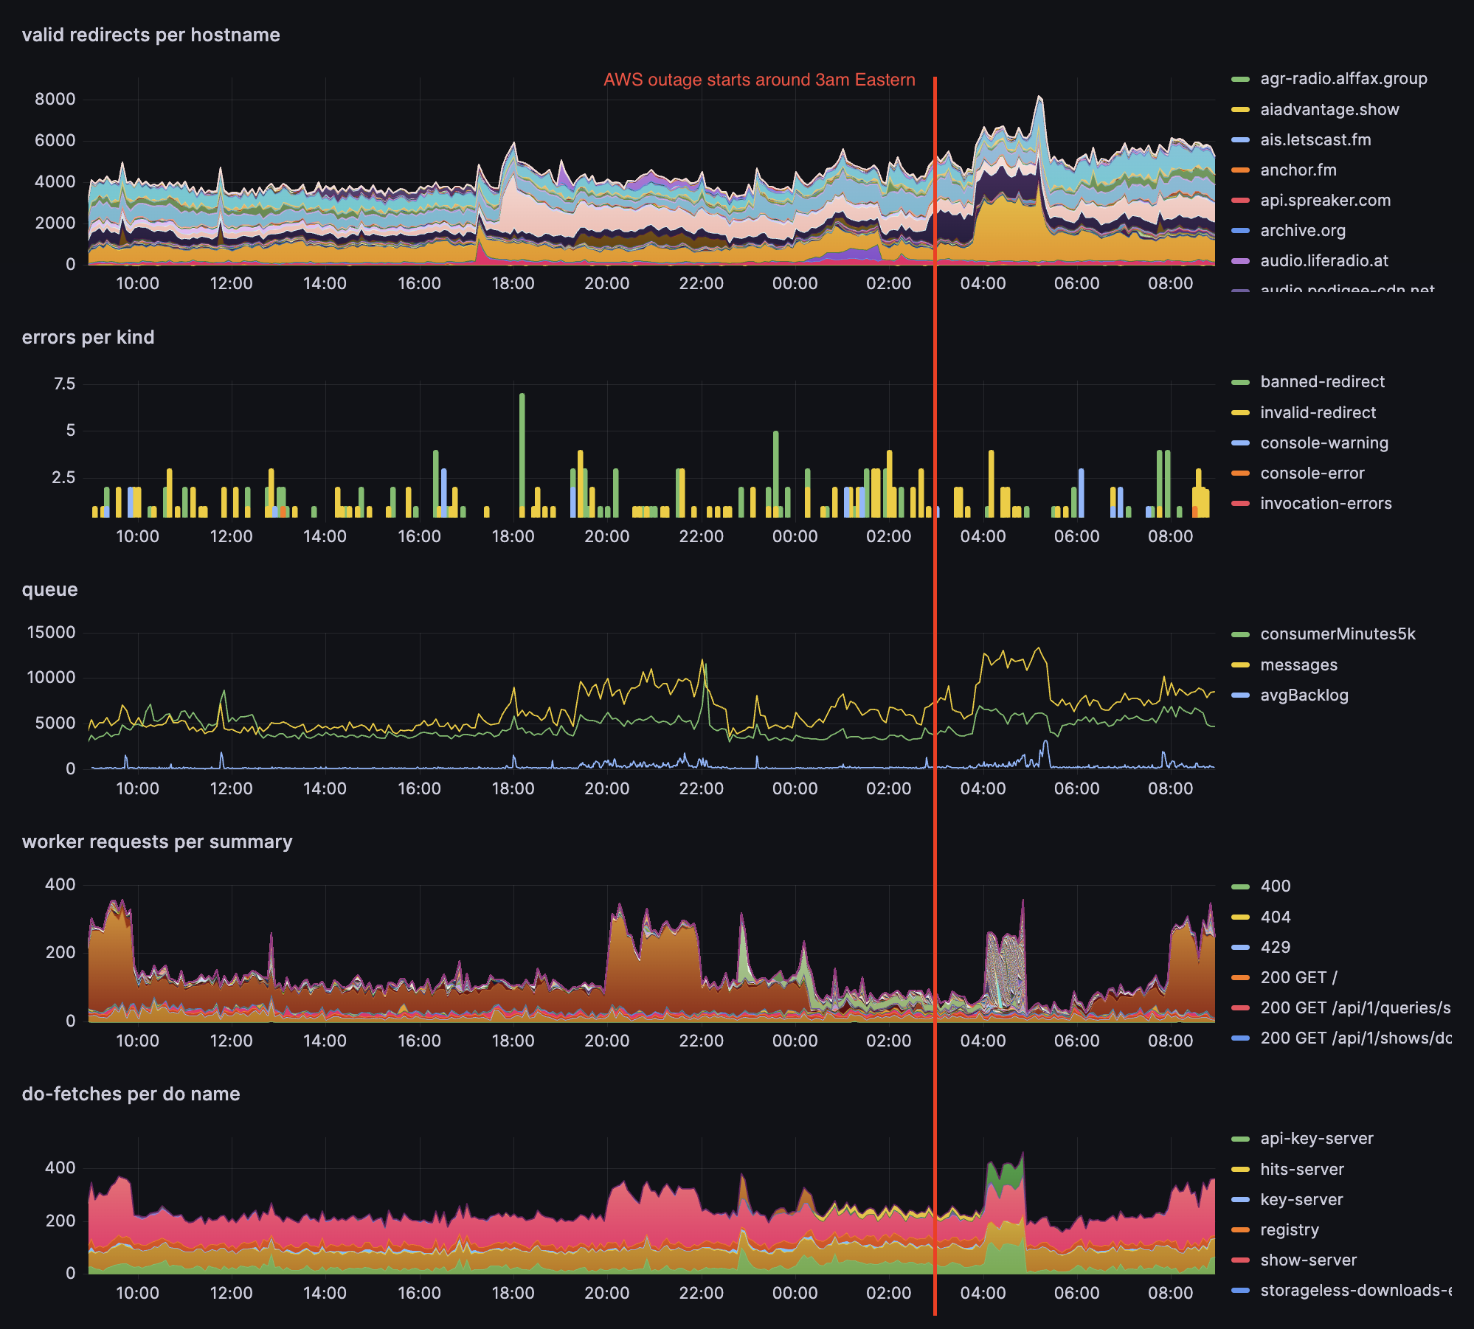Click the invalid-redirect legend color swatch
Viewport: 1474px width, 1329px height.
(x=1240, y=413)
